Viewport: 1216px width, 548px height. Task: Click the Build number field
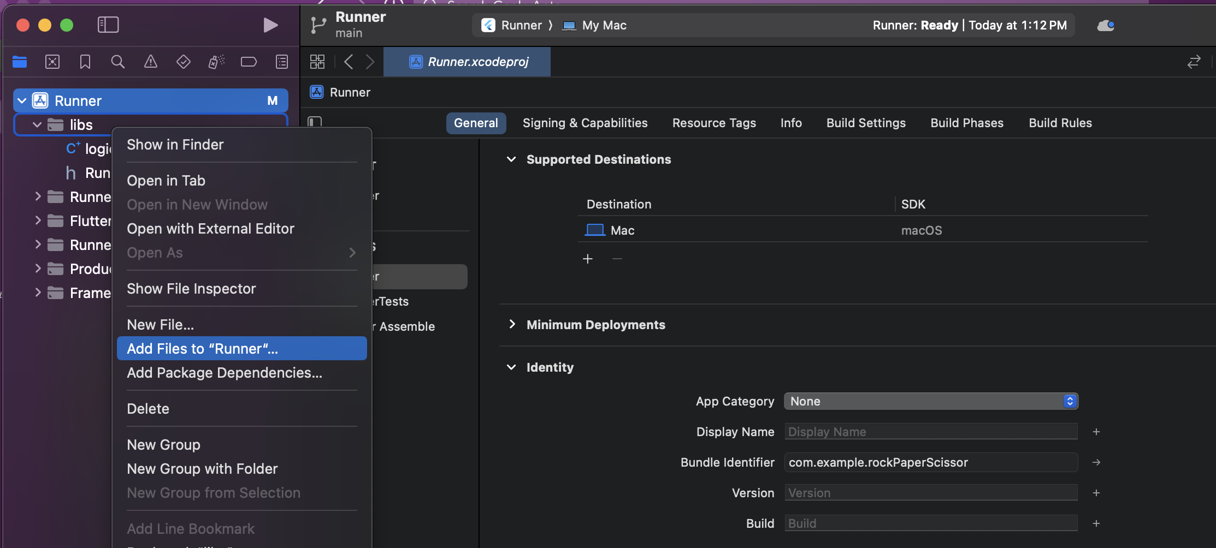[931, 523]
